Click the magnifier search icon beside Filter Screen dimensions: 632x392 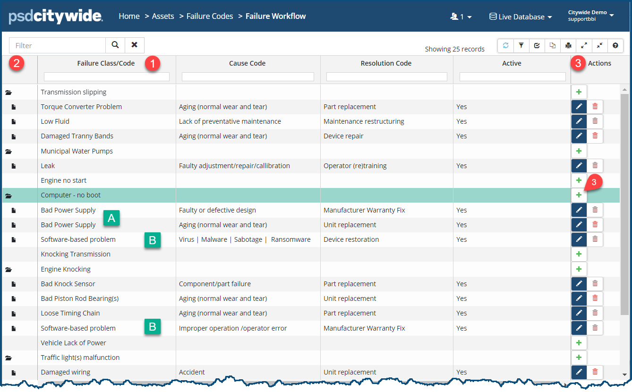(115, 45)
